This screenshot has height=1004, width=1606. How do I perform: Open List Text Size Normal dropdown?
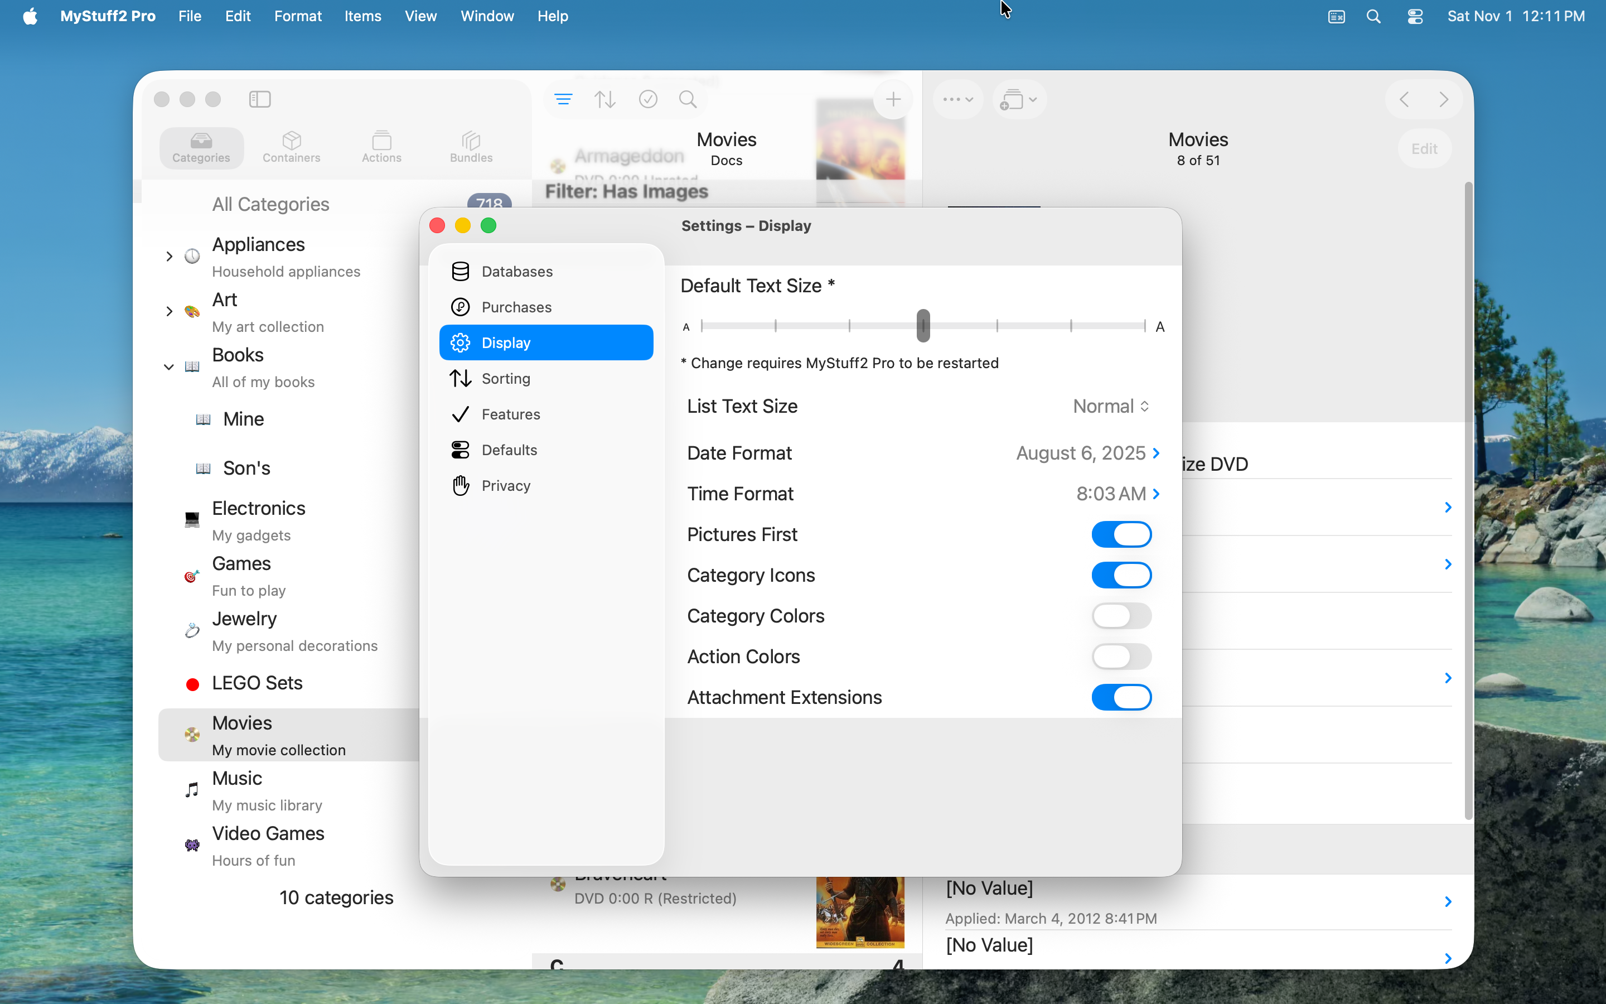1111,407
